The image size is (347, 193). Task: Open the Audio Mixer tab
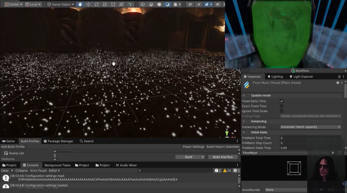click(126, 165)
